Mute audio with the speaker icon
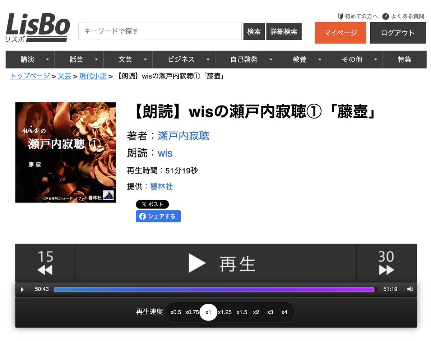This screenshot has width=431, height=341. (410, 289)
